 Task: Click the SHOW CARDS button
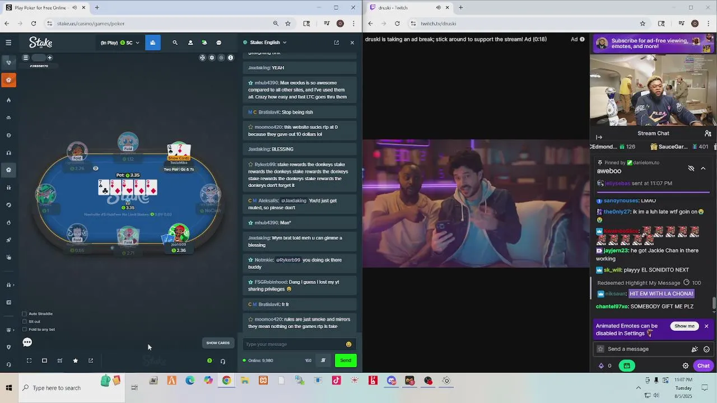pos(218,343)
